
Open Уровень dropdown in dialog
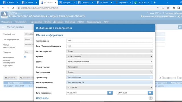[109, 56]
